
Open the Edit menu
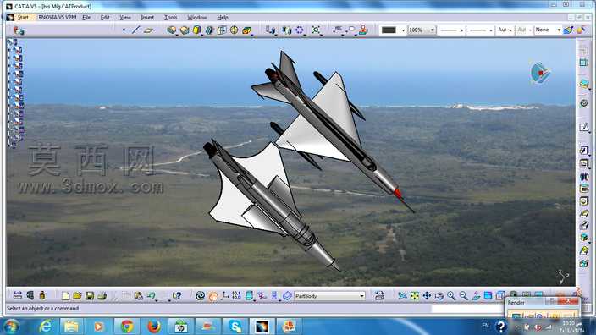point(104,18)
